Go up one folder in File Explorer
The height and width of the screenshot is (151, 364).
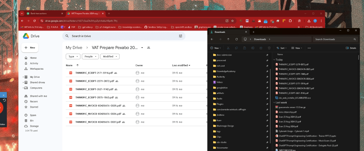228,39
